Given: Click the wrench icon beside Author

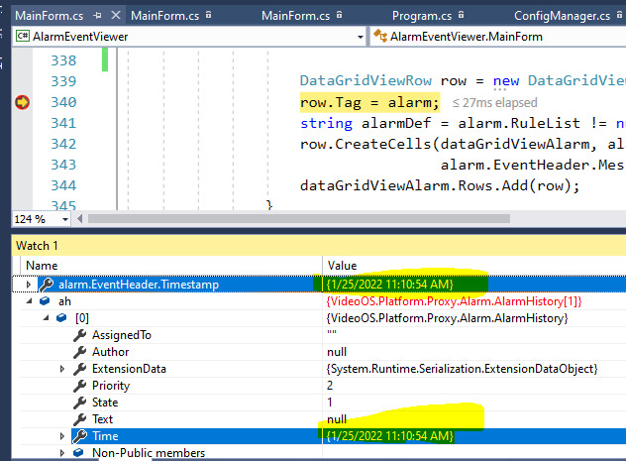Looking at the screenshot, I should tap(79, 352).
